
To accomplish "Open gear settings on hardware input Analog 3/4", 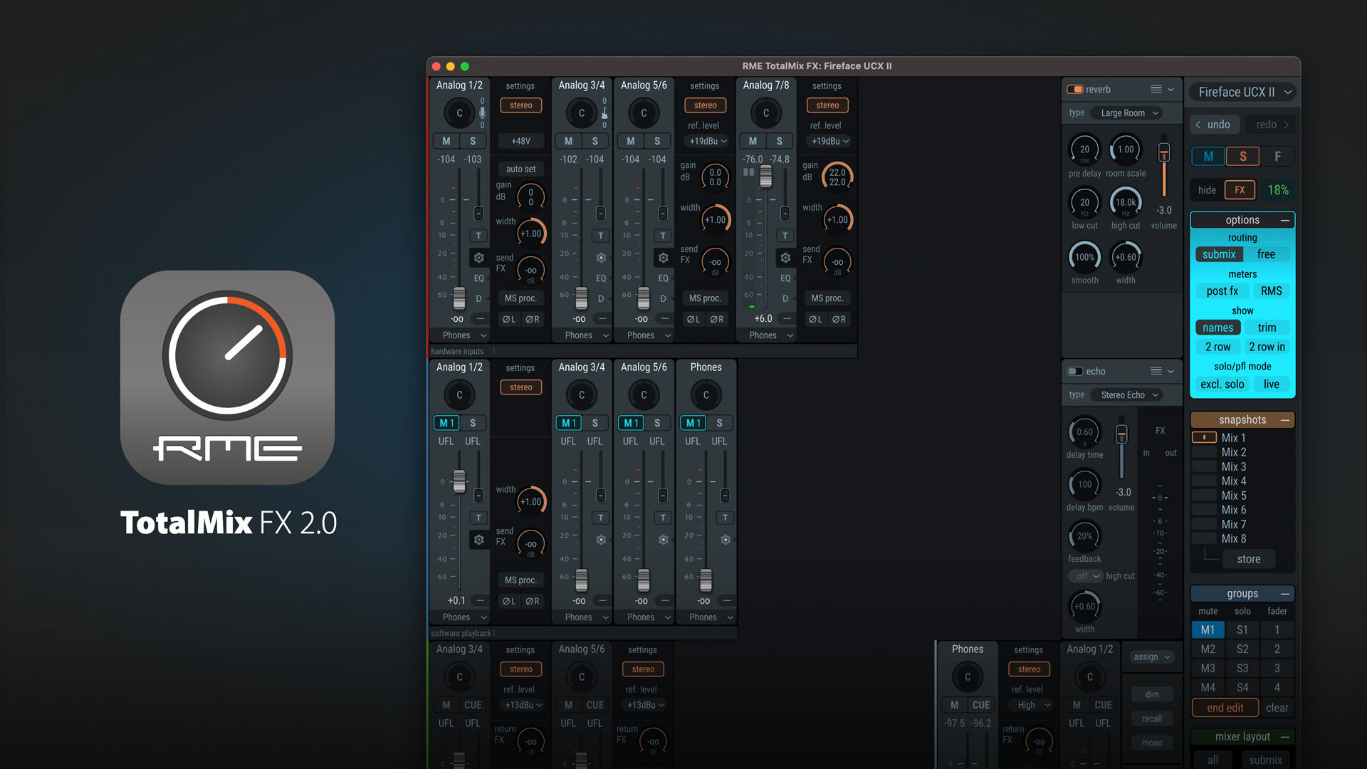I will 601,258.
